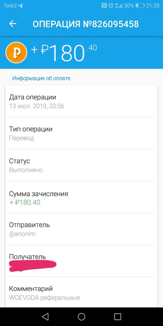Tap the alarm clock status icon
Viewport: 163px width, 326px height.
pos(111,6)
